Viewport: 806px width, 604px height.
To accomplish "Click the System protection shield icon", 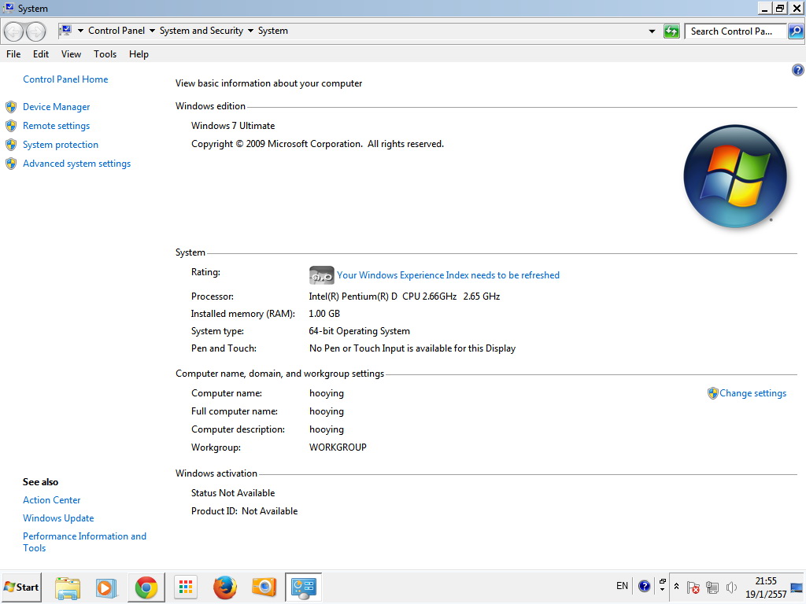I will [11, 145].
